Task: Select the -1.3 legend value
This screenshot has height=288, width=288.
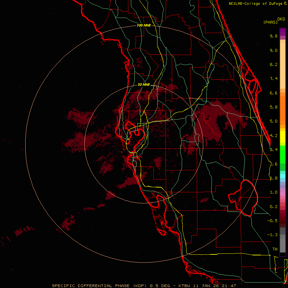Action: coord(272,235)
